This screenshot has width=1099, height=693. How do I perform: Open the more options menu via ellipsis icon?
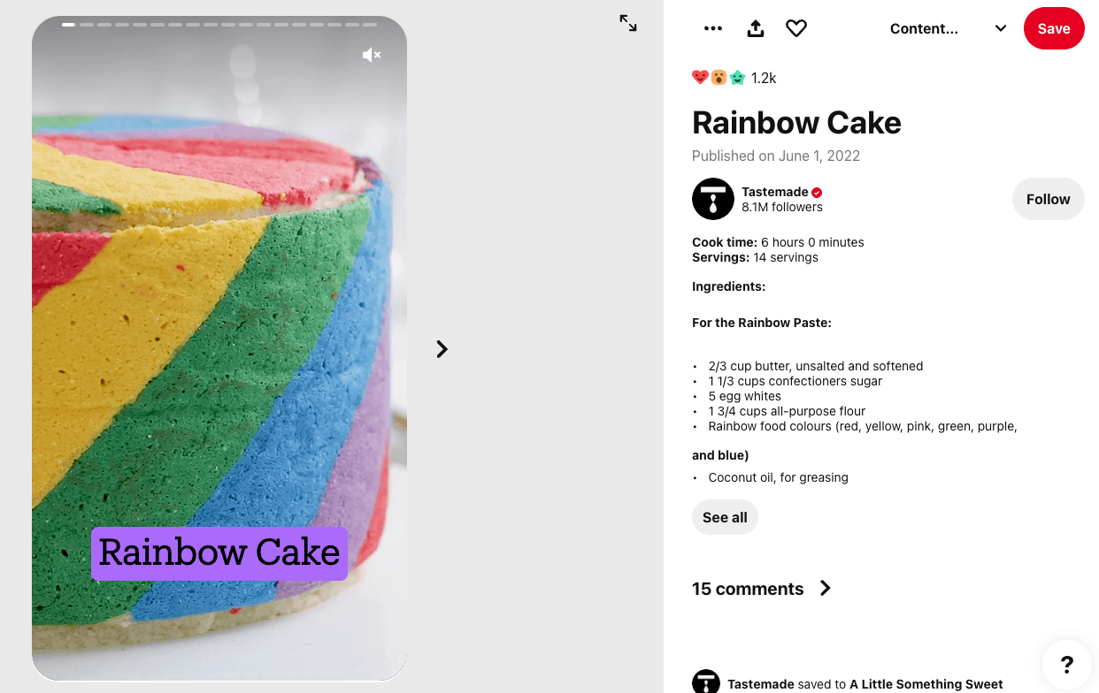click(x=713, y=27)
